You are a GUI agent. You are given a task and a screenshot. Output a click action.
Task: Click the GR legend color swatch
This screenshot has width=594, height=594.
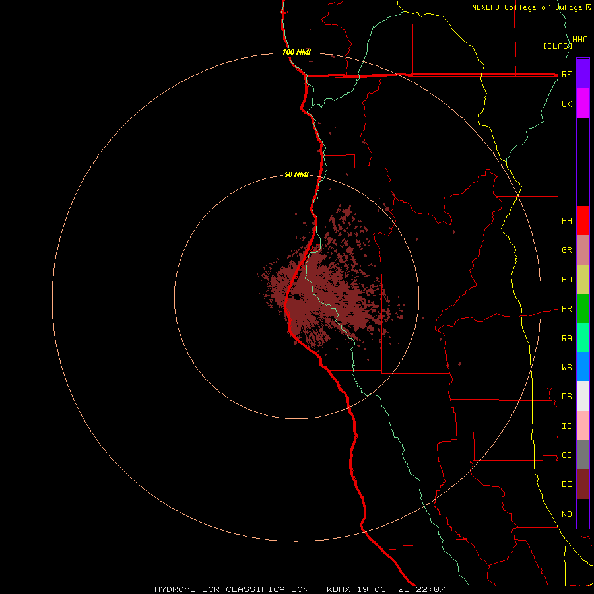click(x=583, y=250)
